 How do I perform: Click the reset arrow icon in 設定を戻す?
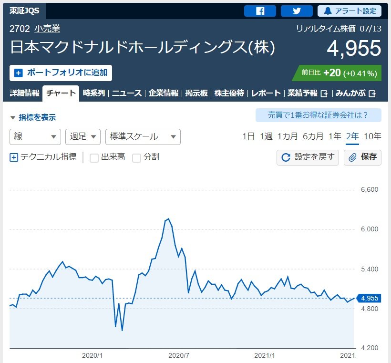(286, 157)
